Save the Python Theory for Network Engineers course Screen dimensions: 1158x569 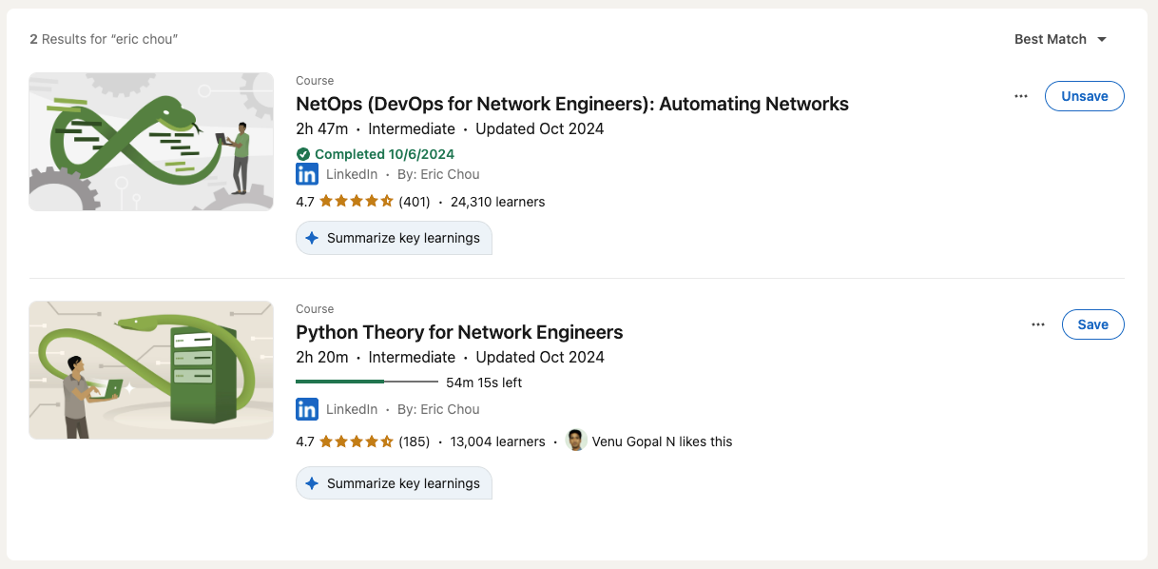click(1092, 324)
